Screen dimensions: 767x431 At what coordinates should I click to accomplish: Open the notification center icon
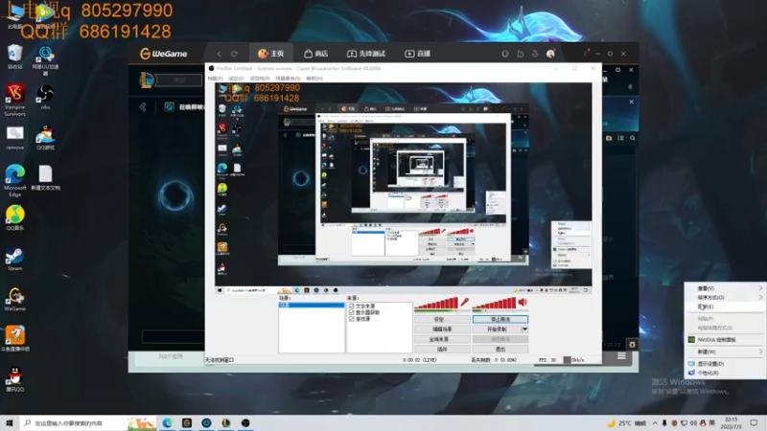click(754, 422)
